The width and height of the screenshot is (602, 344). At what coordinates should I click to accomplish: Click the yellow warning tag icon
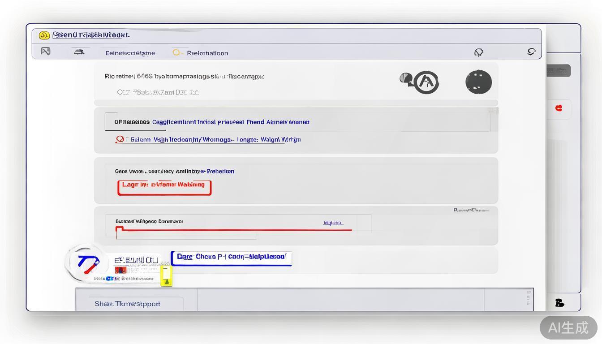166,276
